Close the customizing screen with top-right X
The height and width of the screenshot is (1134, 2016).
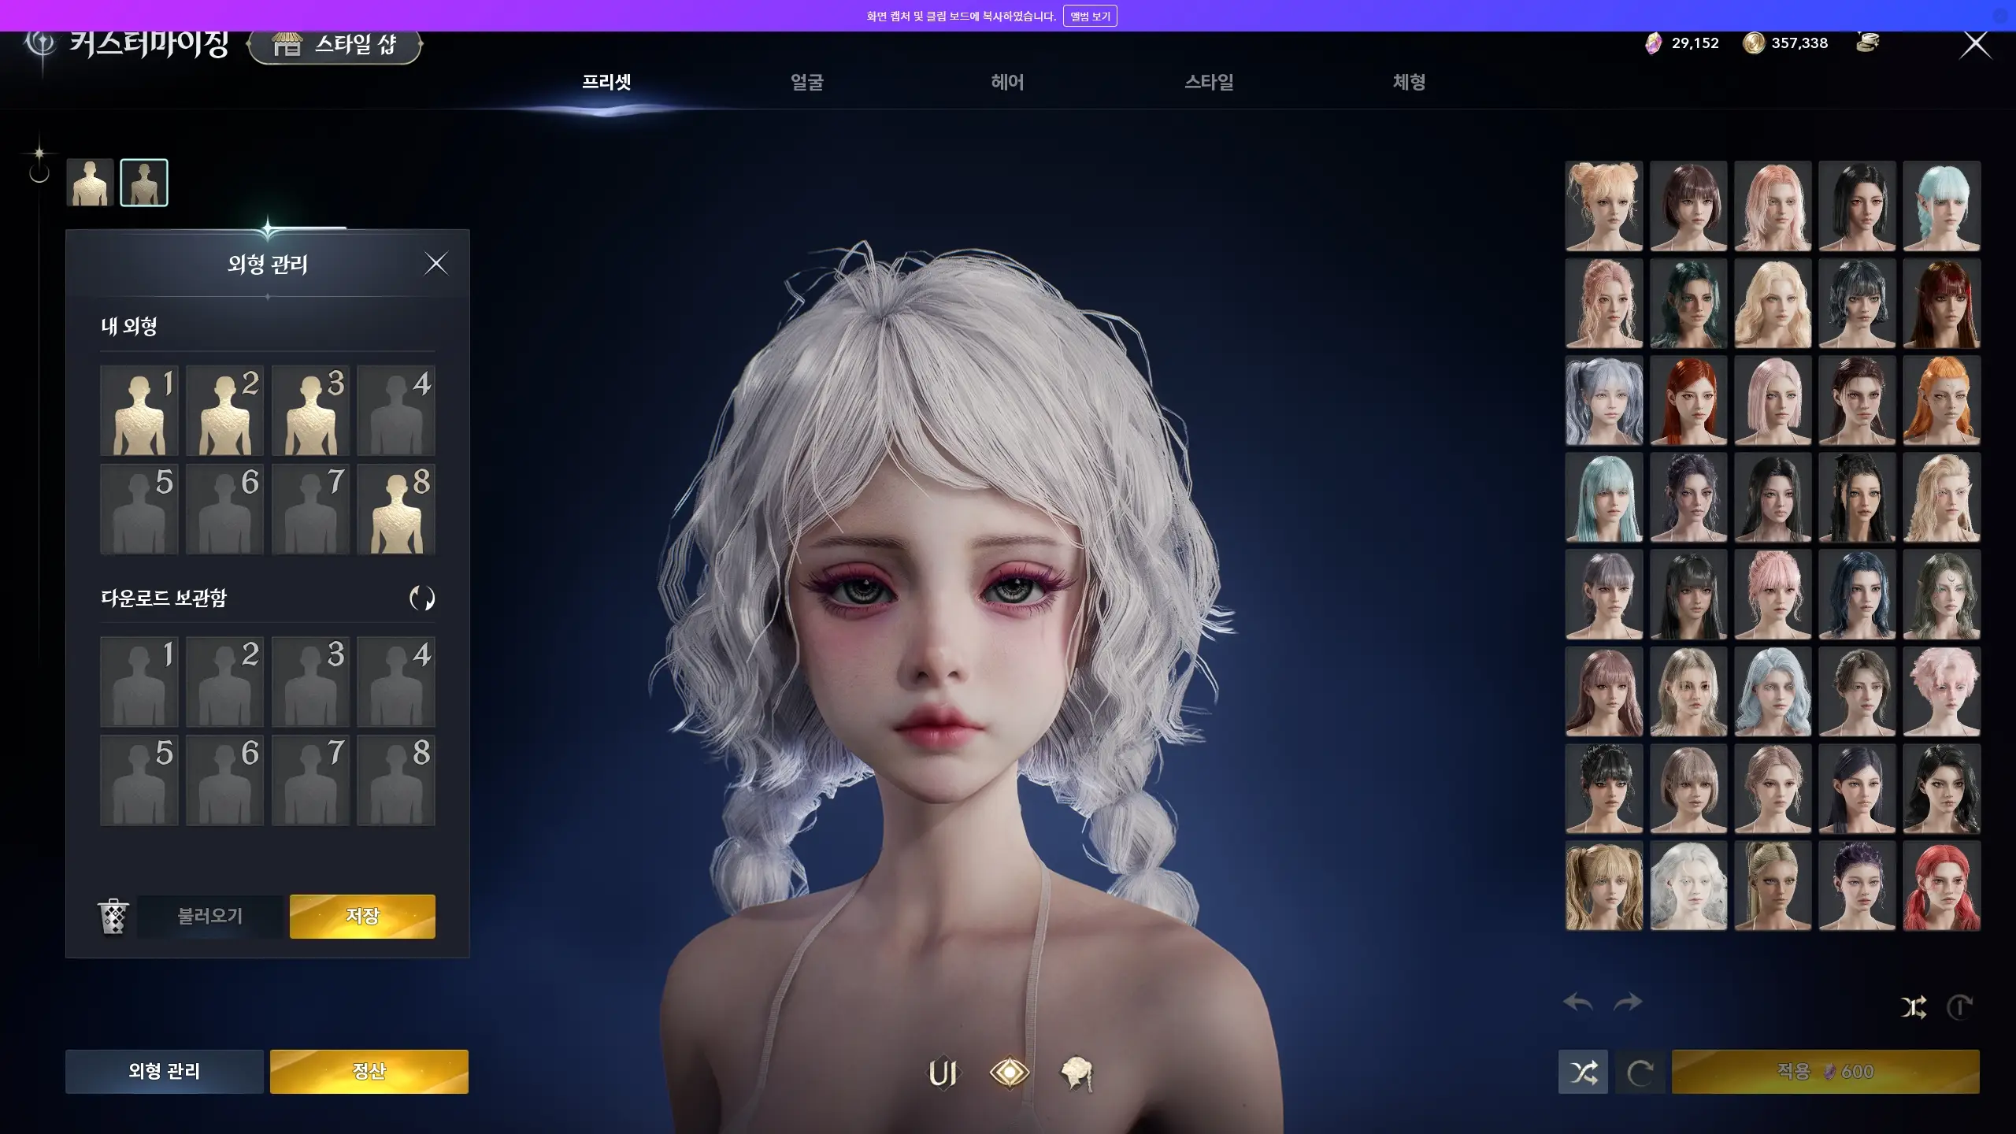1975,44
